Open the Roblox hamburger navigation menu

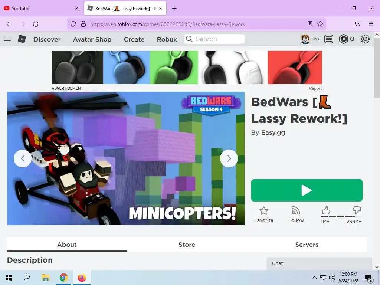[x=7, y=39]
